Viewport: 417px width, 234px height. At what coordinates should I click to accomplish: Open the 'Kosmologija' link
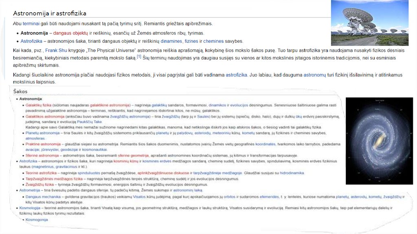[x=30, y=208]
